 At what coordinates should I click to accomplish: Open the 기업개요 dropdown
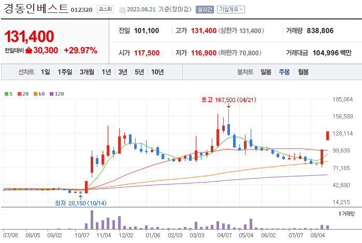coord(230,9)
